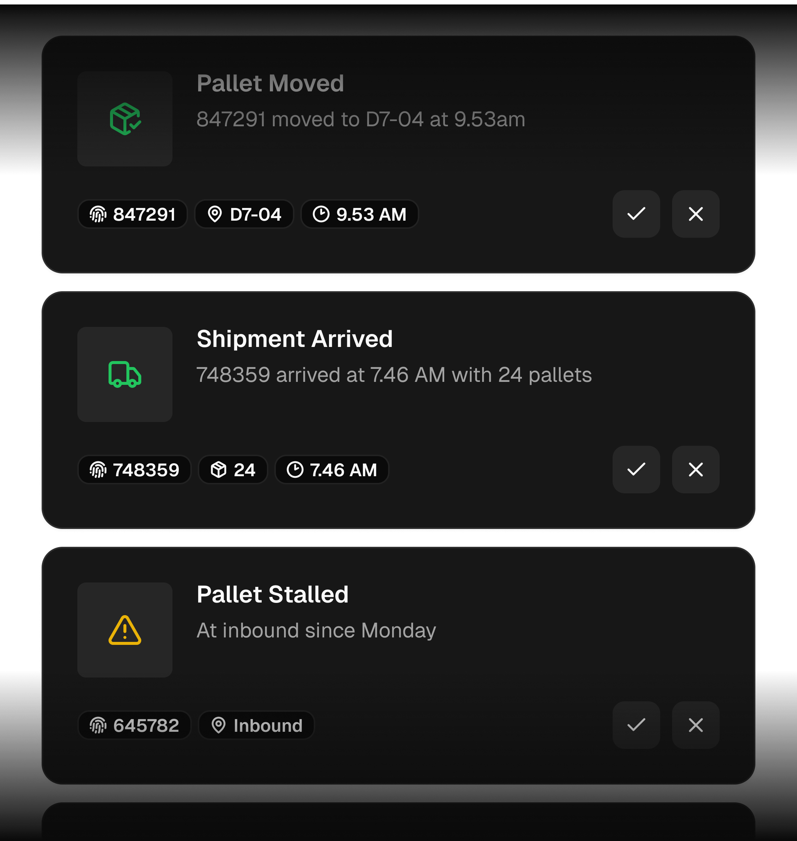Click the 645782 pallet ID tag
797x841 pixels.
click(x=134, y=725)
